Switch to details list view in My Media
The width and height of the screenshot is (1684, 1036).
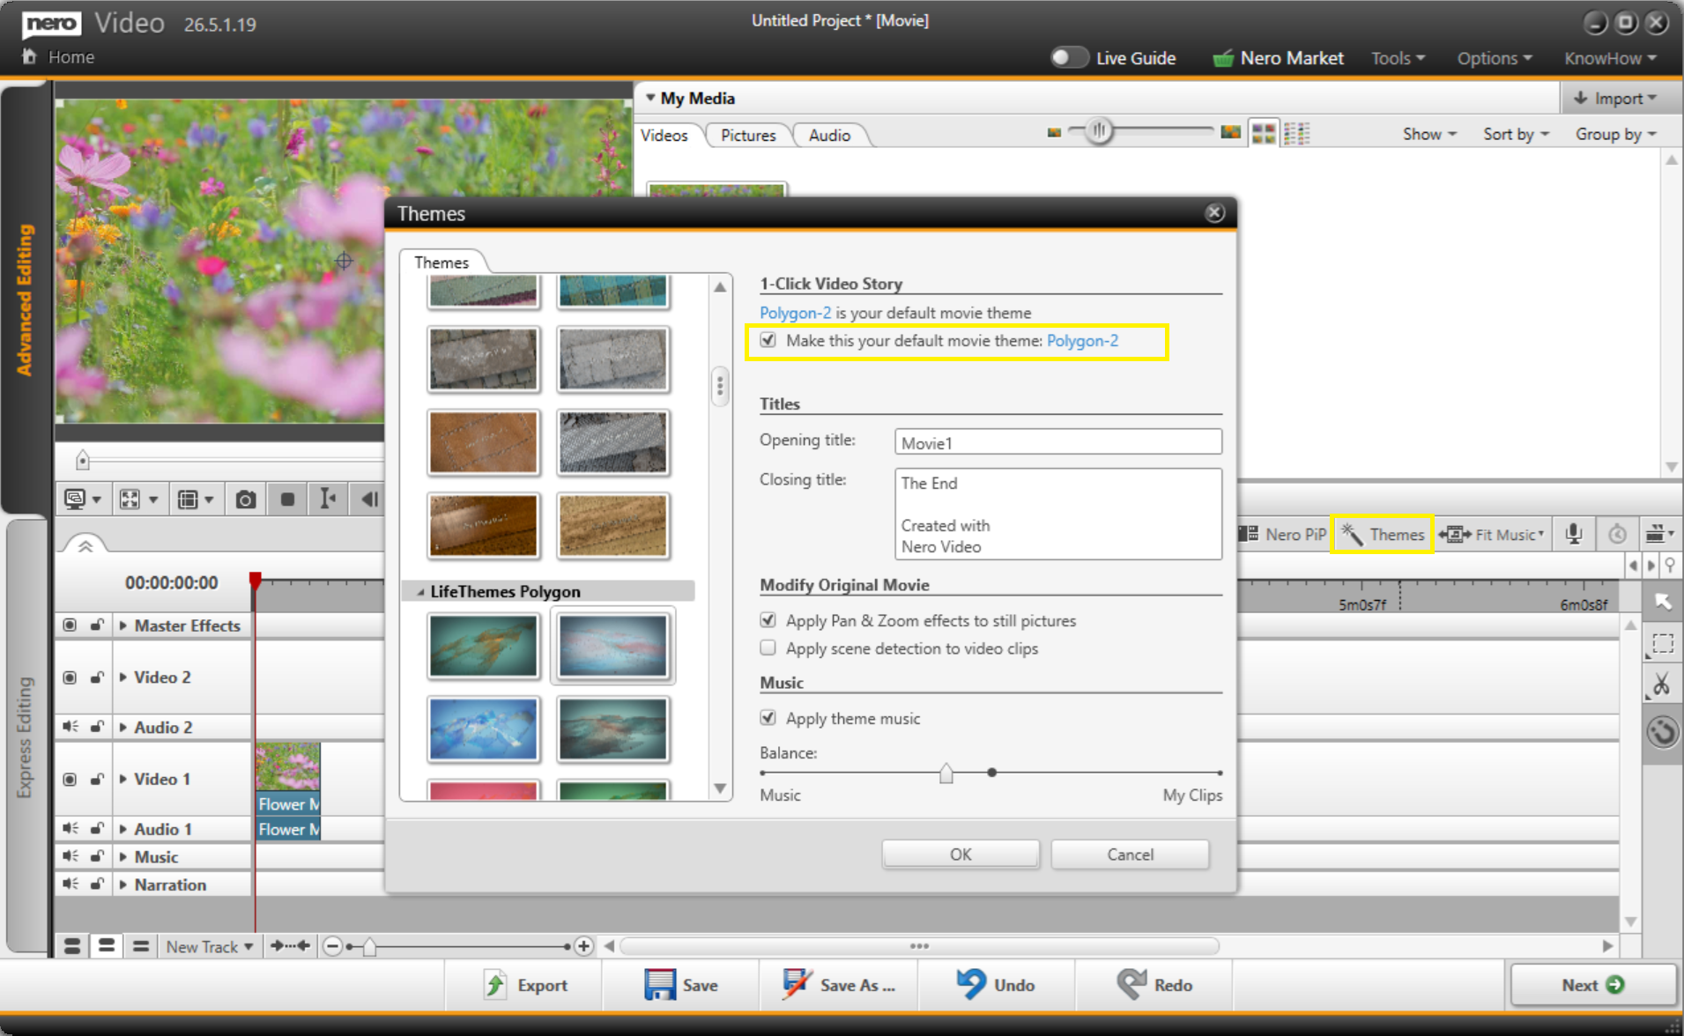(1296, 133)
